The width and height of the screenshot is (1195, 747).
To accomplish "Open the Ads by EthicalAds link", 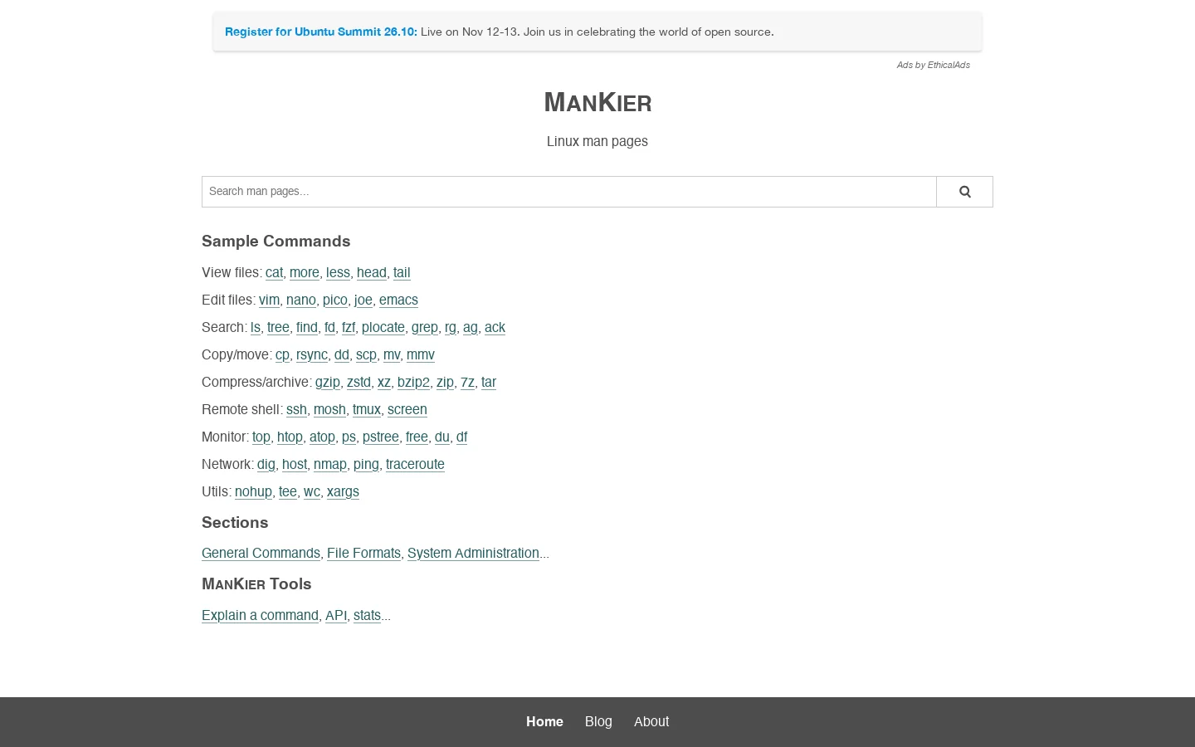I will pyautogui.click(x=933, y=65).
